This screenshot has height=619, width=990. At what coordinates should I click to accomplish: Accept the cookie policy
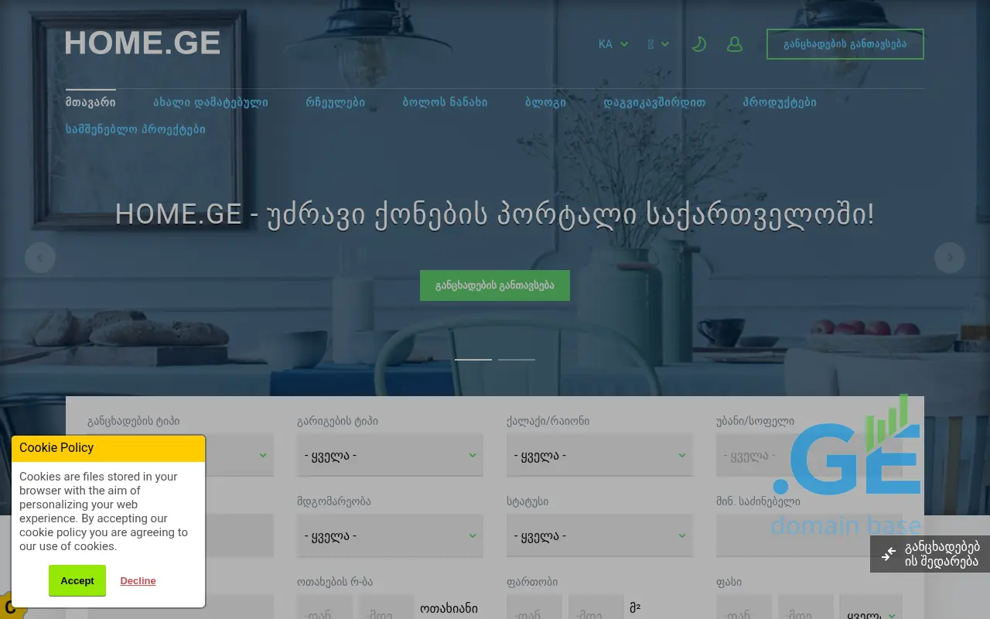(77, 580)
